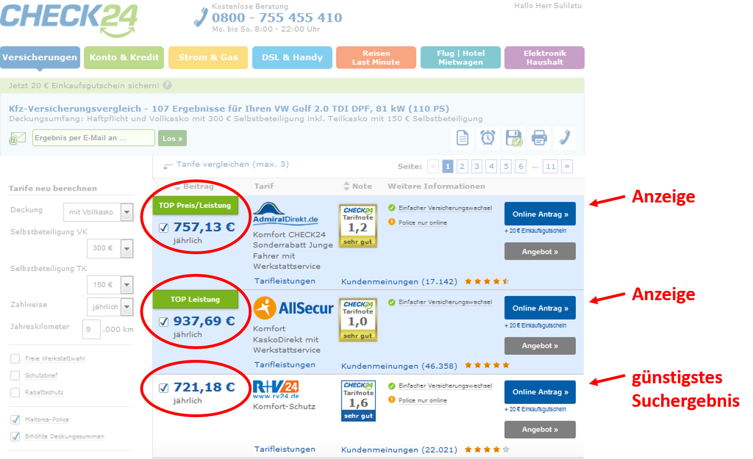The height and width of the screenshot is (459, 753).
Task: Enable Rabattschutz option
Action: coord(15,393)
